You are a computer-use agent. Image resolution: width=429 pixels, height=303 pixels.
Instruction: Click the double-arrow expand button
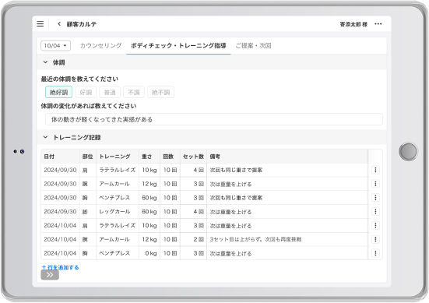[x=50, y=275]
